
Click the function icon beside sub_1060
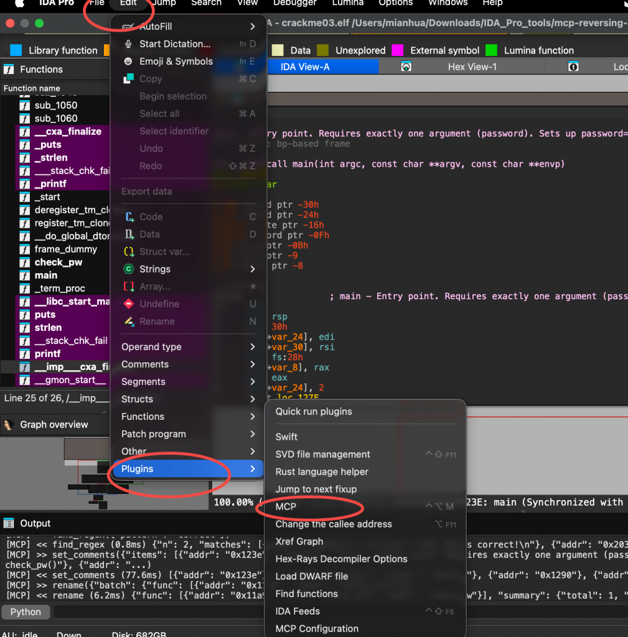25,119
